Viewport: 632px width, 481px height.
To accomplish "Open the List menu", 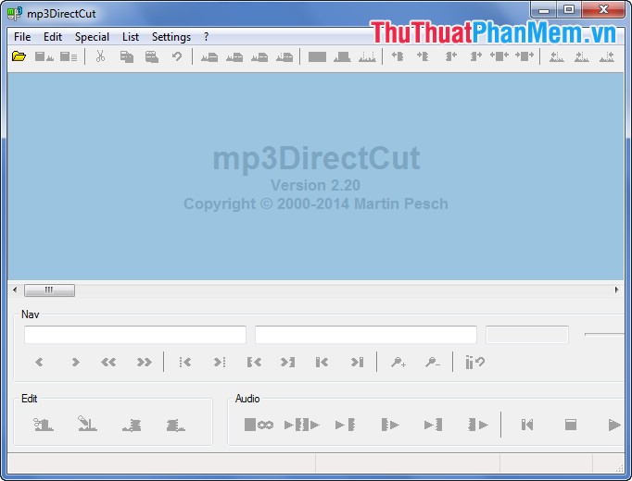I will [131, 37].
